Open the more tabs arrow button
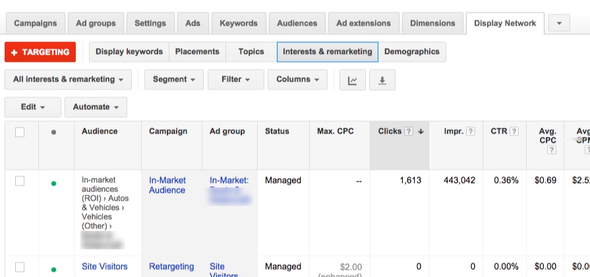The width and height of the screenshot is (590, 277). 559,23
